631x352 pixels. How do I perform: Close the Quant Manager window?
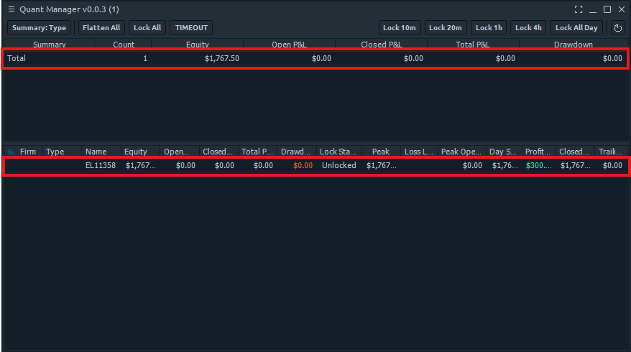[620, 9]
